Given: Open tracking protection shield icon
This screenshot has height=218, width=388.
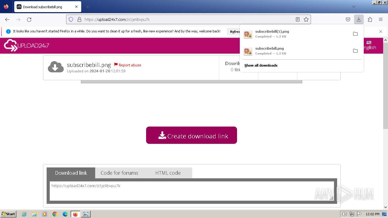Looking at the screenshot, I should point(71,19).
